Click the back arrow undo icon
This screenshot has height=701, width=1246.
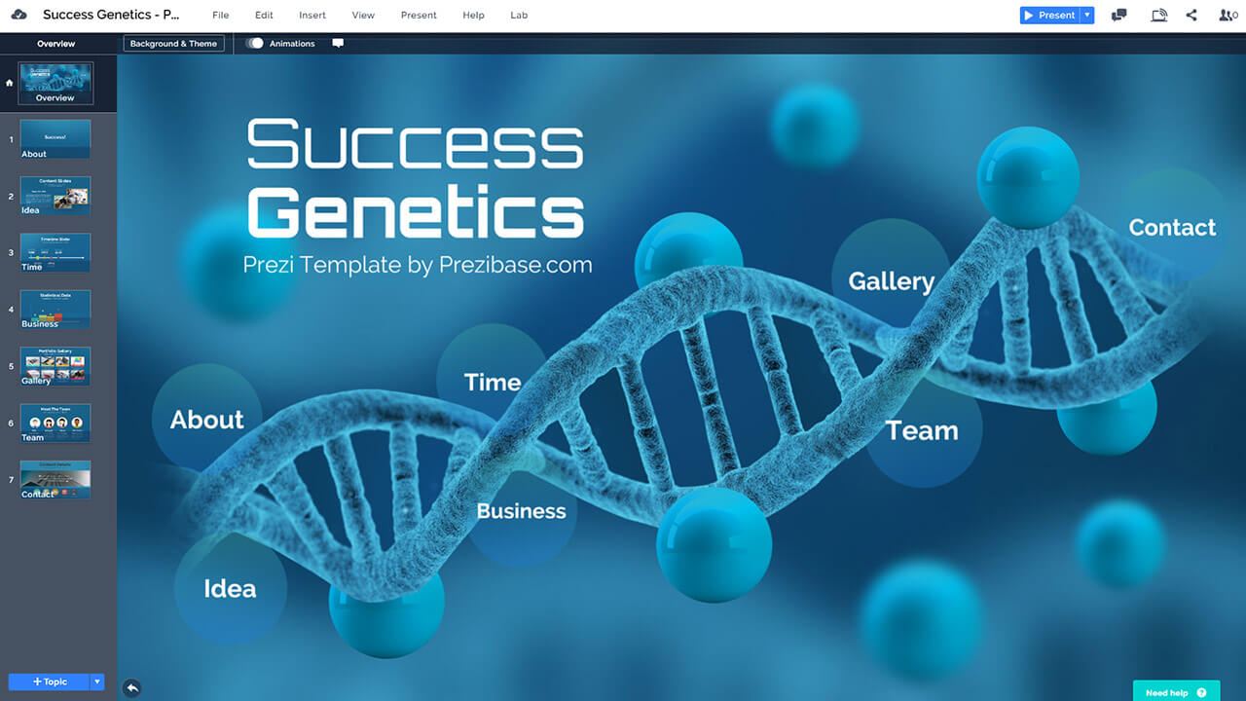[x=132, y=687]
